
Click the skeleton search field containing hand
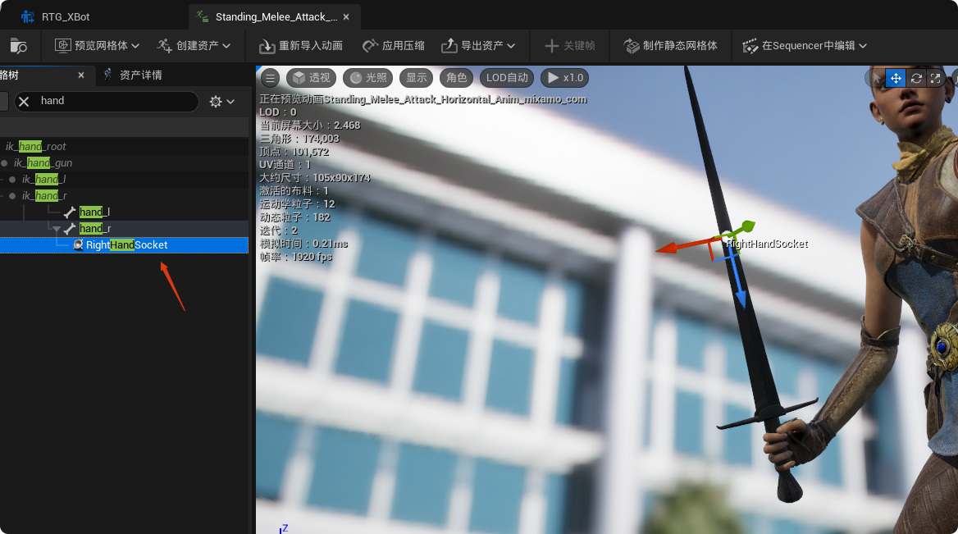pos(107,102)
